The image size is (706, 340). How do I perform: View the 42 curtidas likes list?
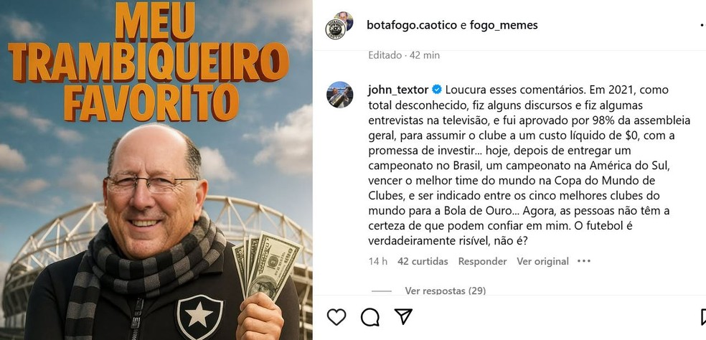(423, 261)
